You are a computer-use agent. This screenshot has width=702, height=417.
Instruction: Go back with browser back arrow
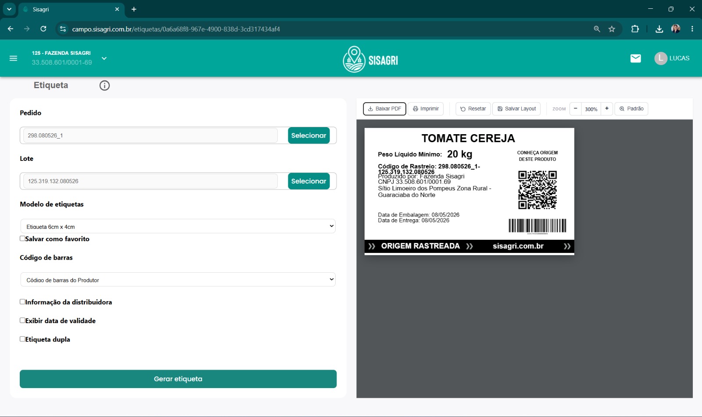coord(11,29)
